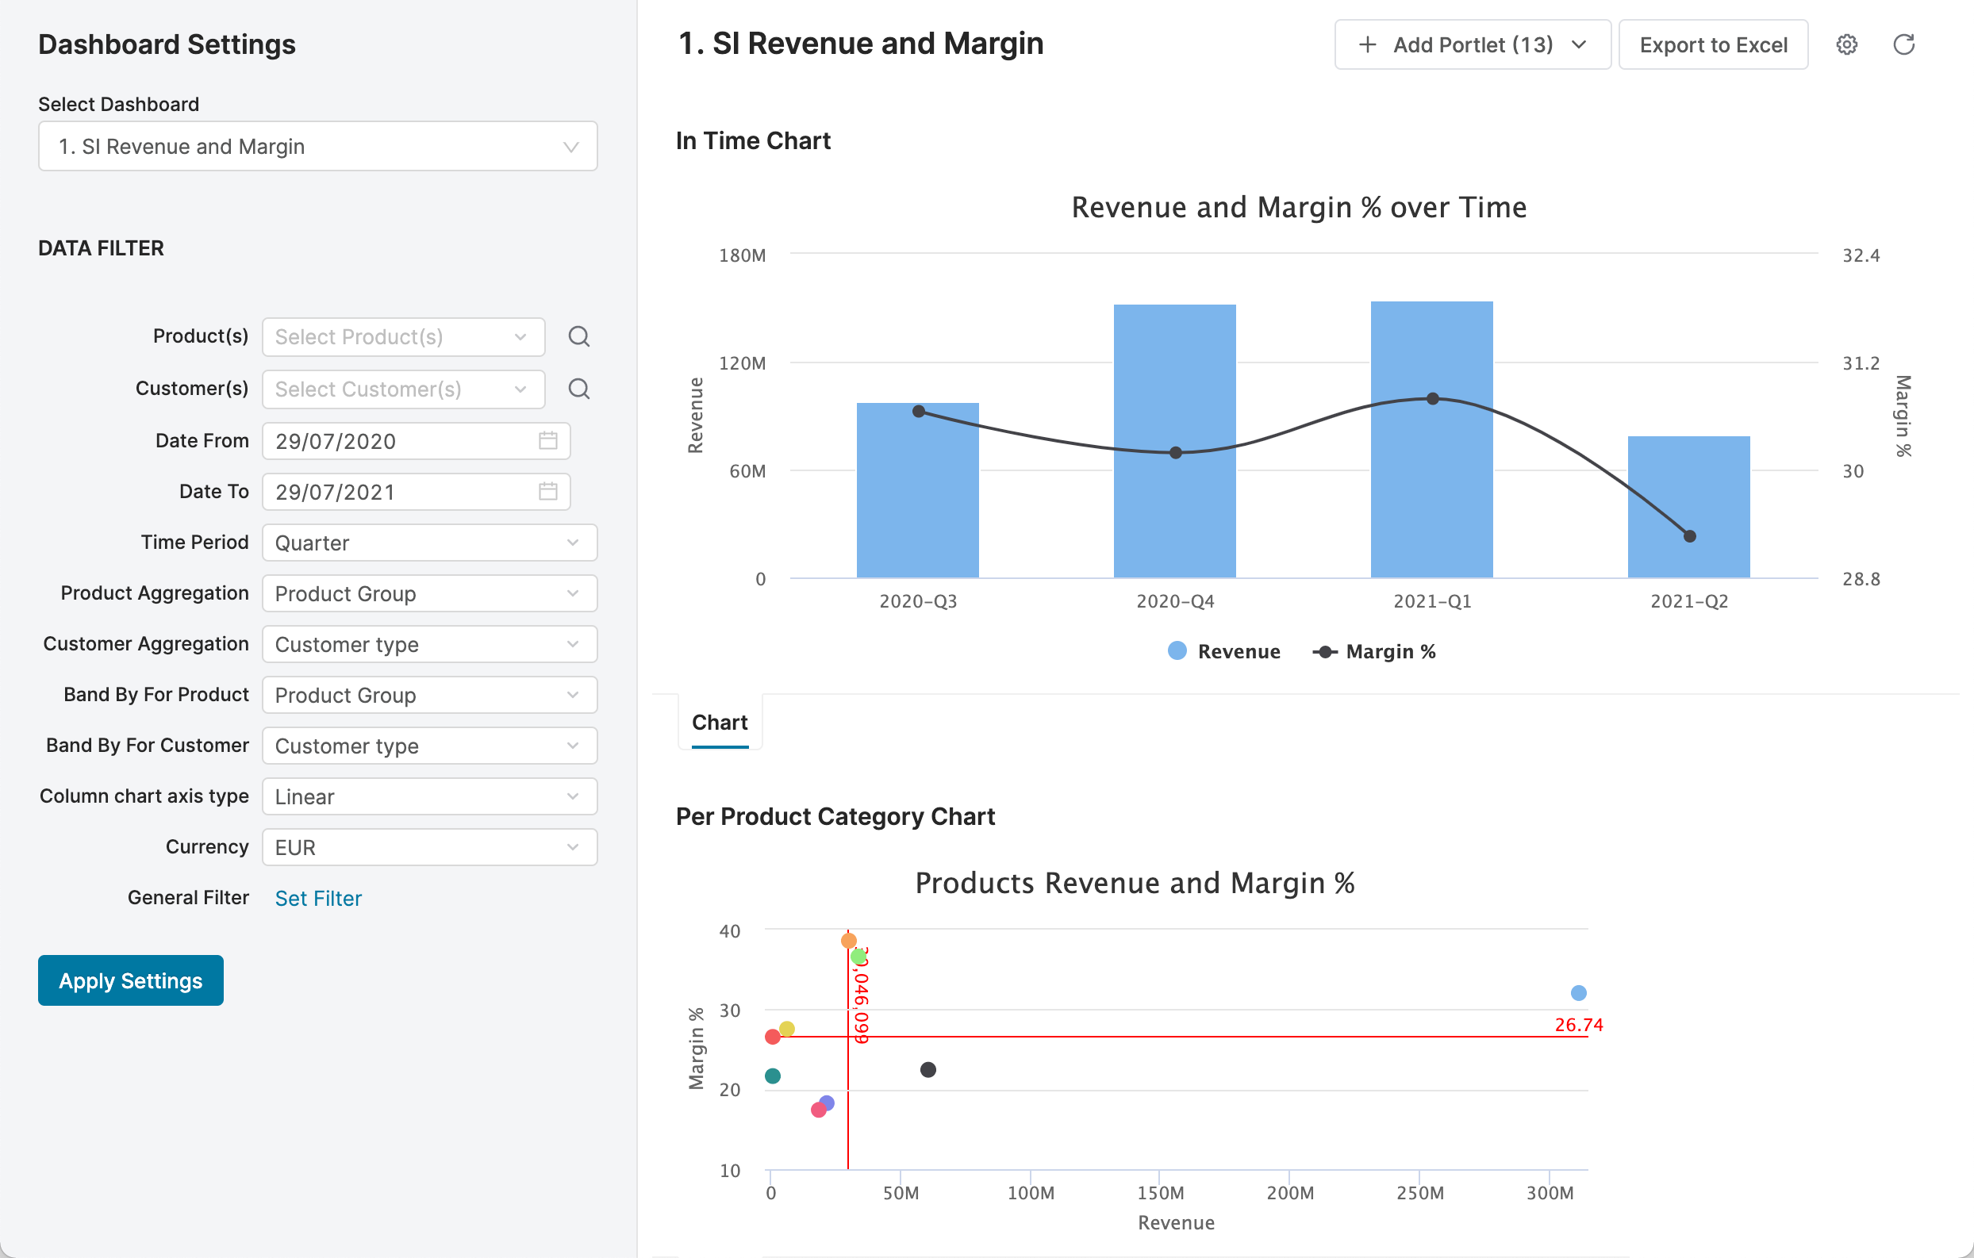Open the Add Portlet (13) menu
This screenshot has width=1974, height=1258.
(1472, 44)
